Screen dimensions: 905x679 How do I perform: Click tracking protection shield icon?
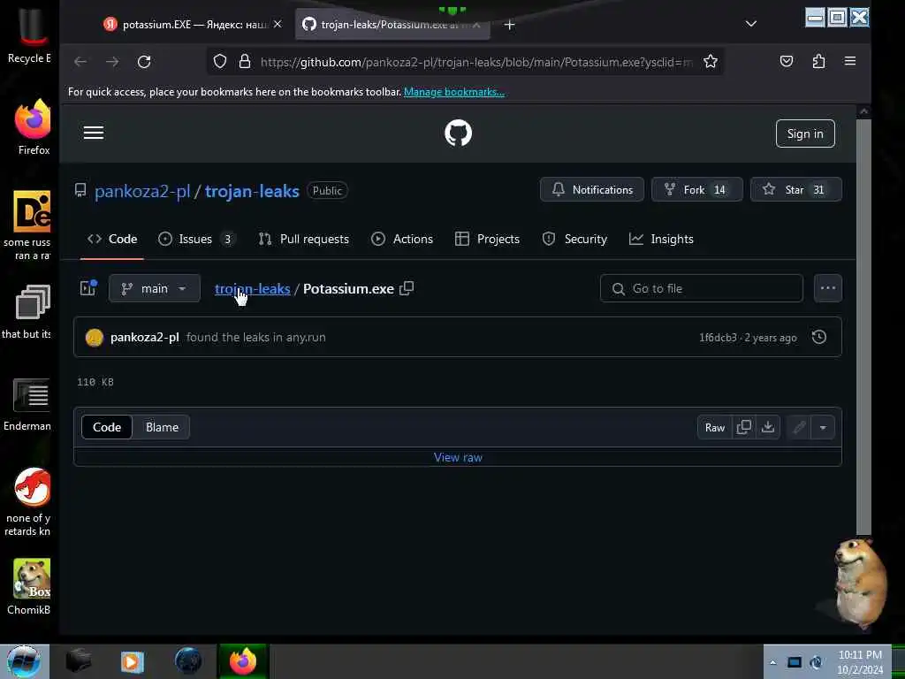tap(220, 61)
